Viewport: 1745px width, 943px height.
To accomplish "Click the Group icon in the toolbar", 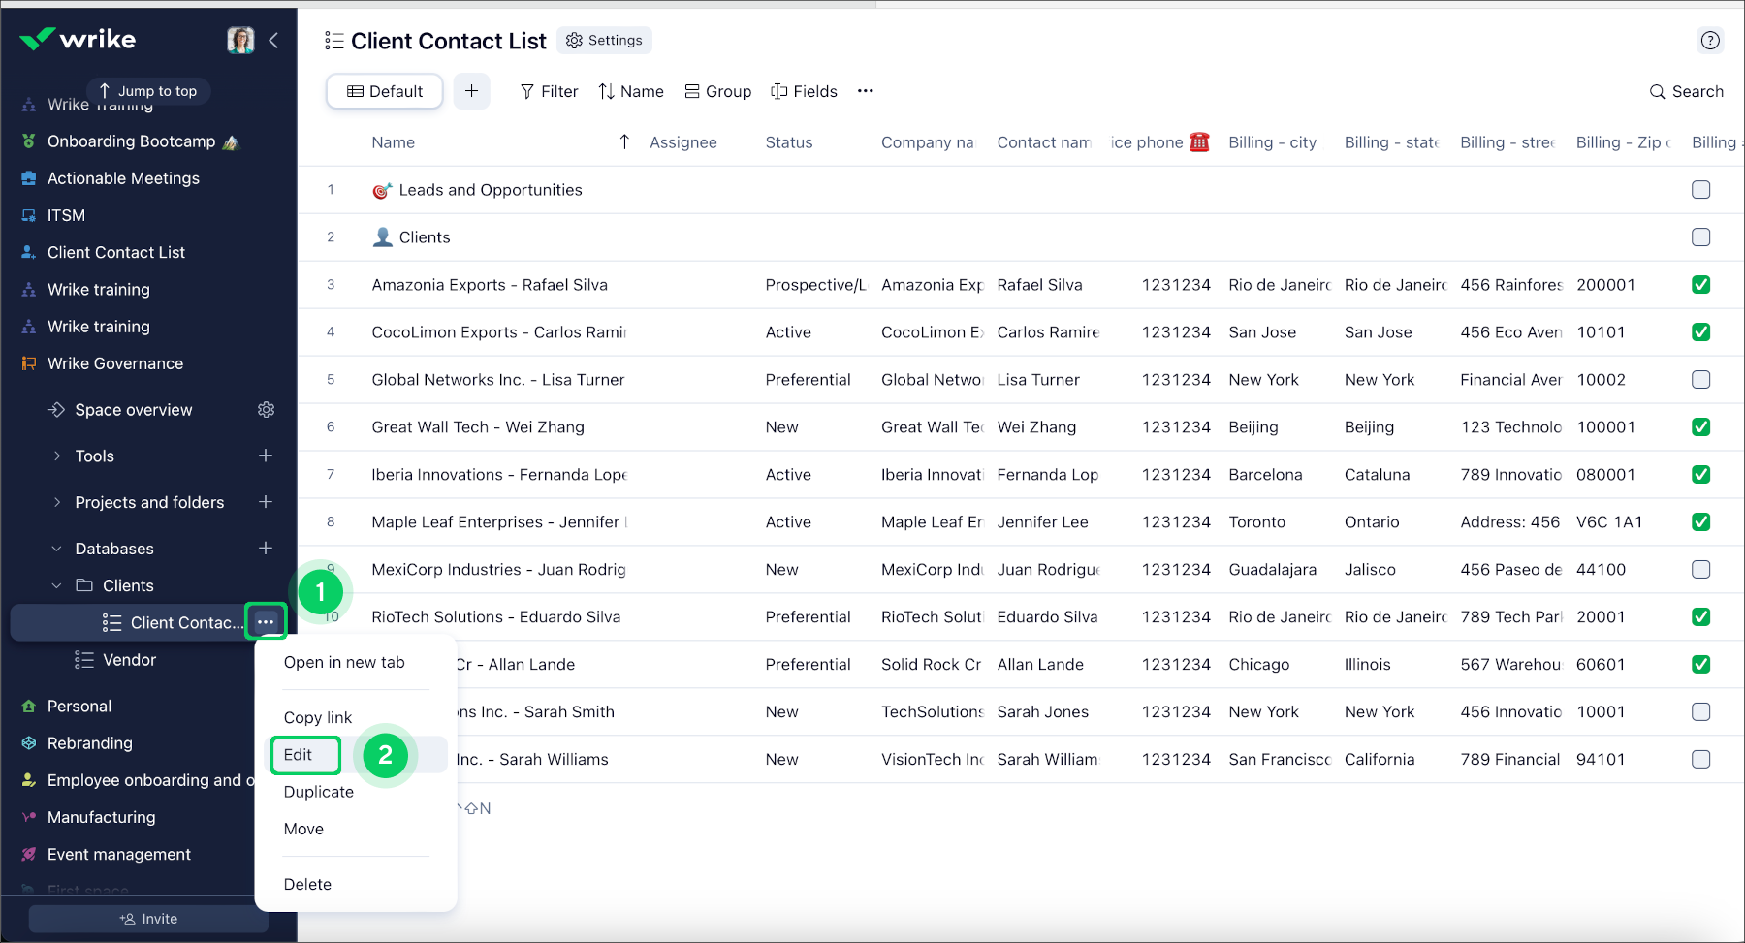I will click(x=717, y=91).
